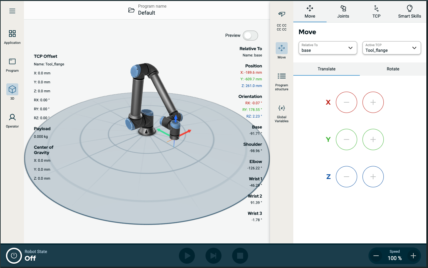This screenshot has height=268, width=428.
Task: Open the Active TCP dropdown
Action: pyautogui.click(x=391, y=48)
